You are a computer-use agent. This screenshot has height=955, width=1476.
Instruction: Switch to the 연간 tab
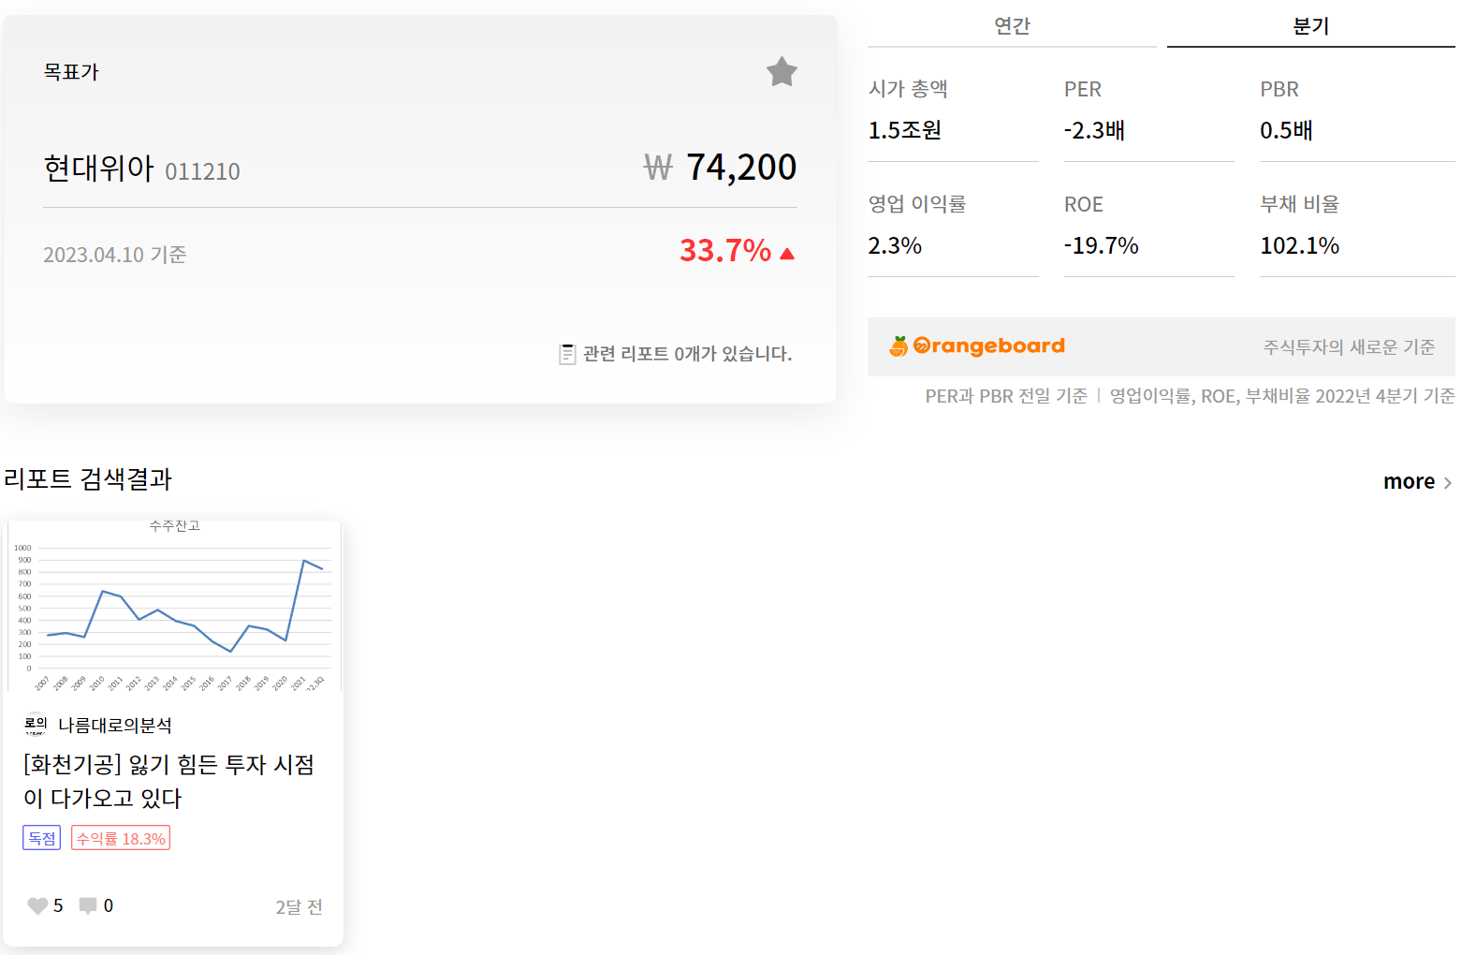pyautogui.click(x=1012, y=25)
